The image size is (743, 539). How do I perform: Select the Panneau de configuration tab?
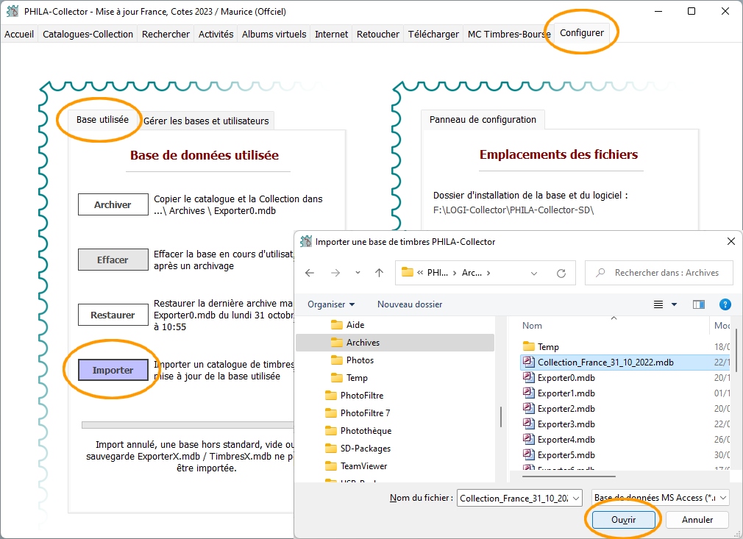(483, 120)
